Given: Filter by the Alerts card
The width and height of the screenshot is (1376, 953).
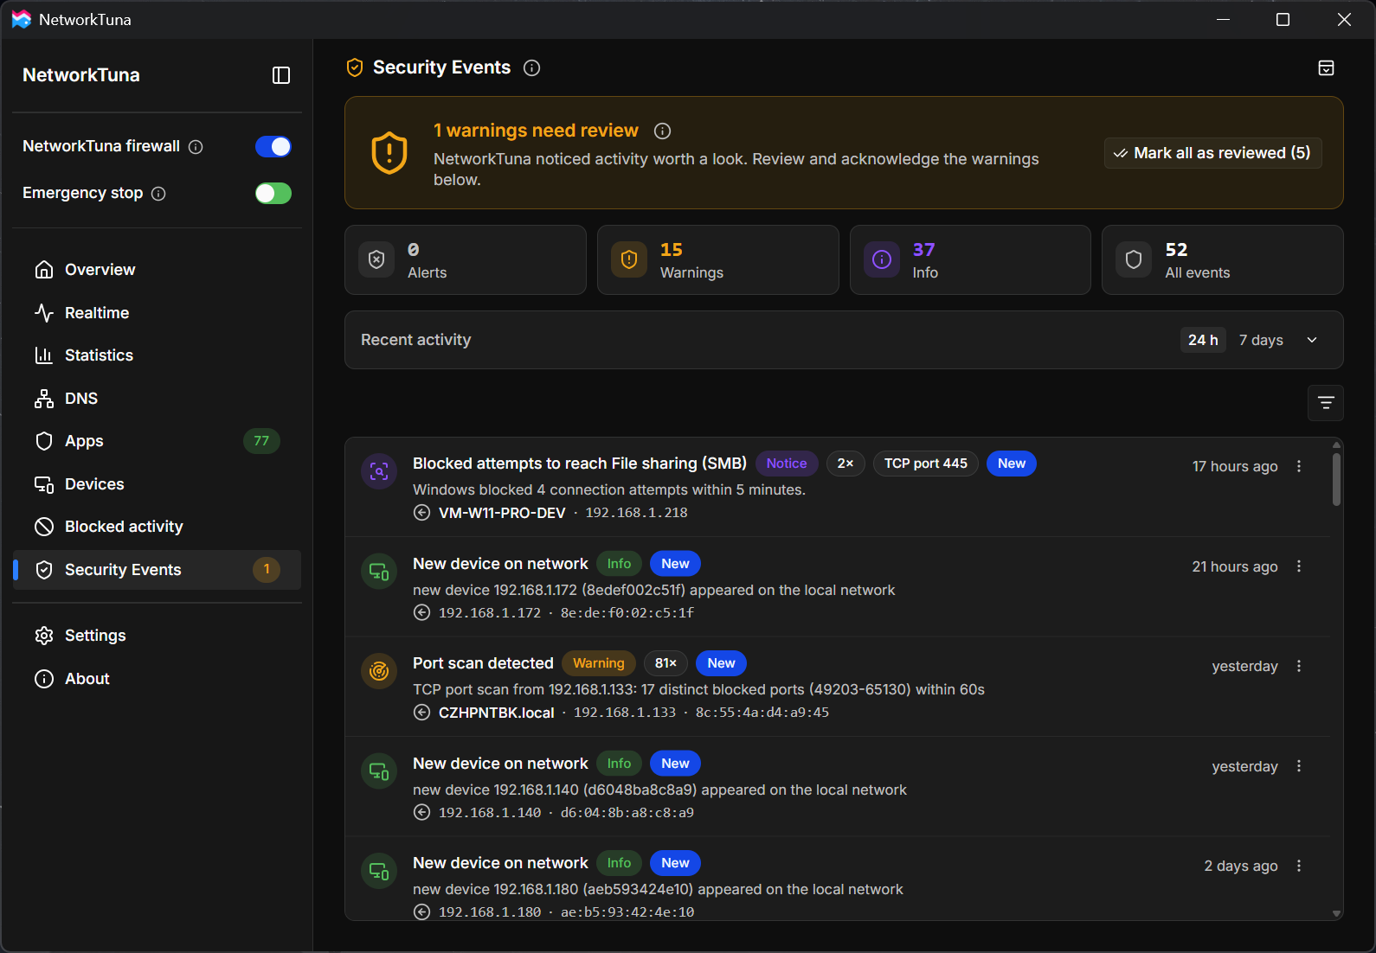Looking at the screenshot, I should 466,260.
